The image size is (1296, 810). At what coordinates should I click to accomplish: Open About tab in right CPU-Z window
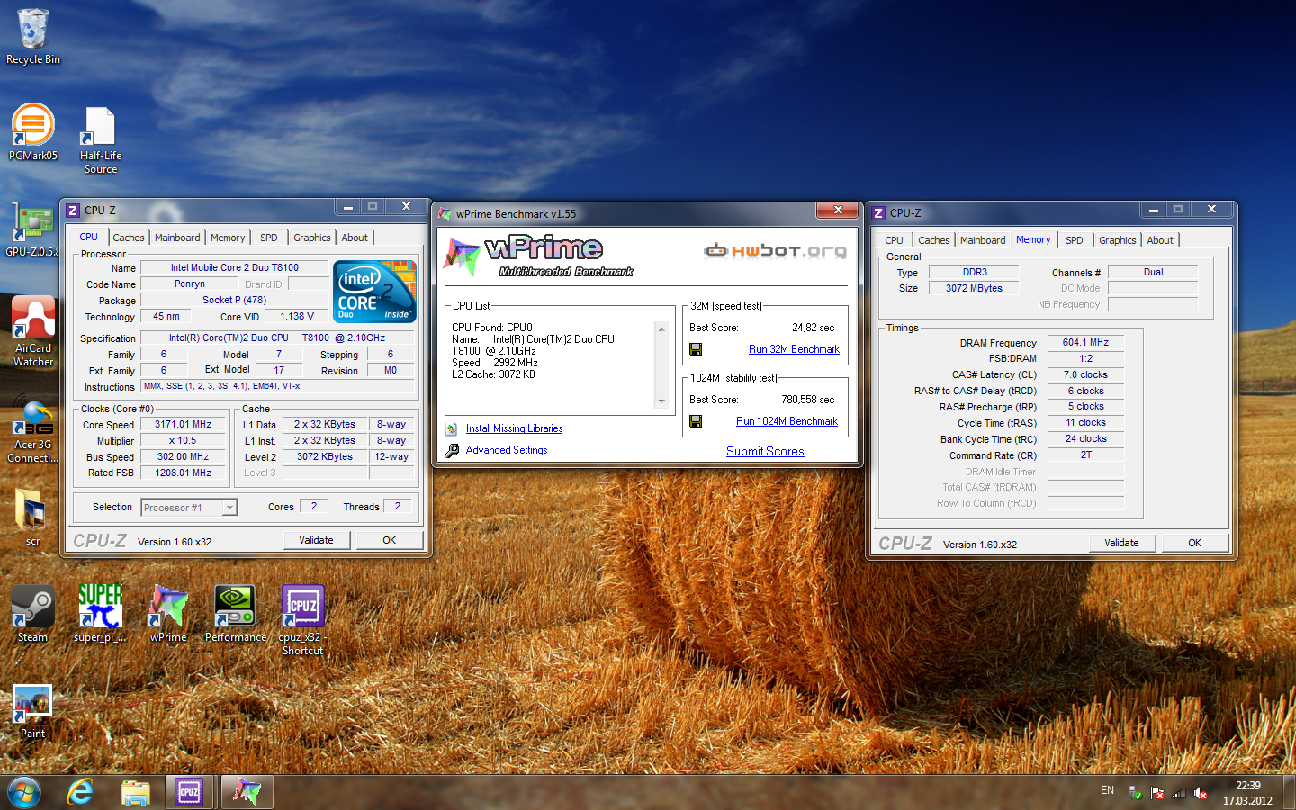pos(1160,240)
